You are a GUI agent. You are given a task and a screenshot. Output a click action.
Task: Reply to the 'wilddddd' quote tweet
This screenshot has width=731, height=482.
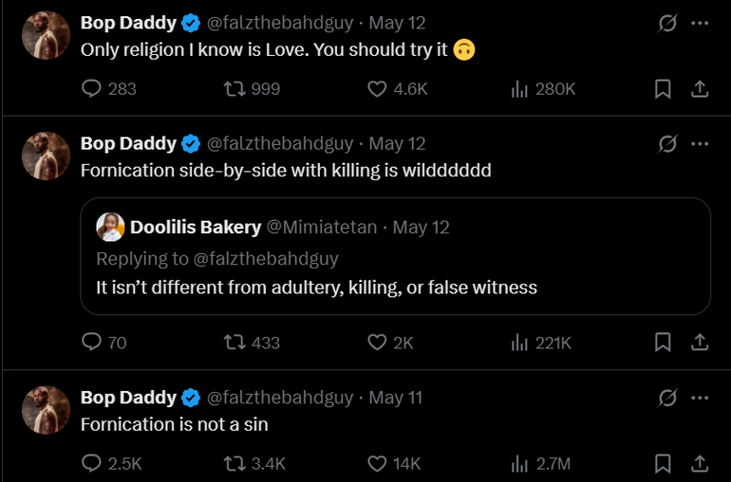pyautogui.click(x=92, y=343)
